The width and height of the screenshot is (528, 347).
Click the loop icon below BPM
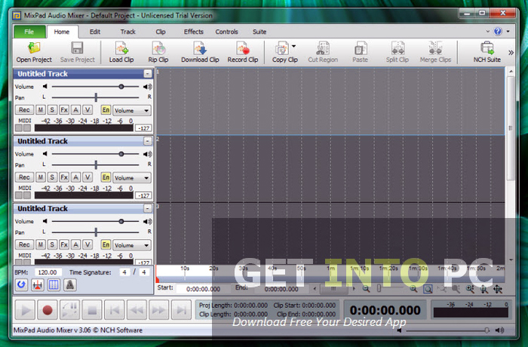[21, 285]
